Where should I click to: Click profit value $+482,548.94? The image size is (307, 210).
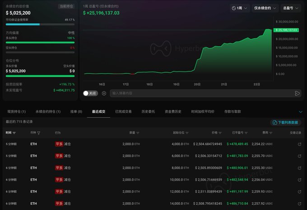(x=237, y=180)
